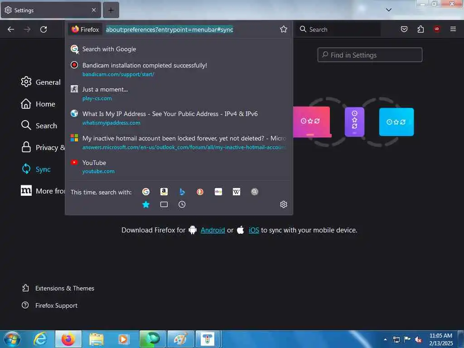Open Windows Media Player from taskbar
This screenshot has height=348, width=464.
123,339
